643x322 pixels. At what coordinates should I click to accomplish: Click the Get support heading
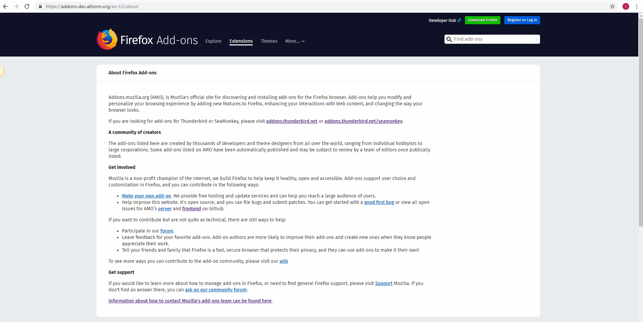[x=121, y=272]
